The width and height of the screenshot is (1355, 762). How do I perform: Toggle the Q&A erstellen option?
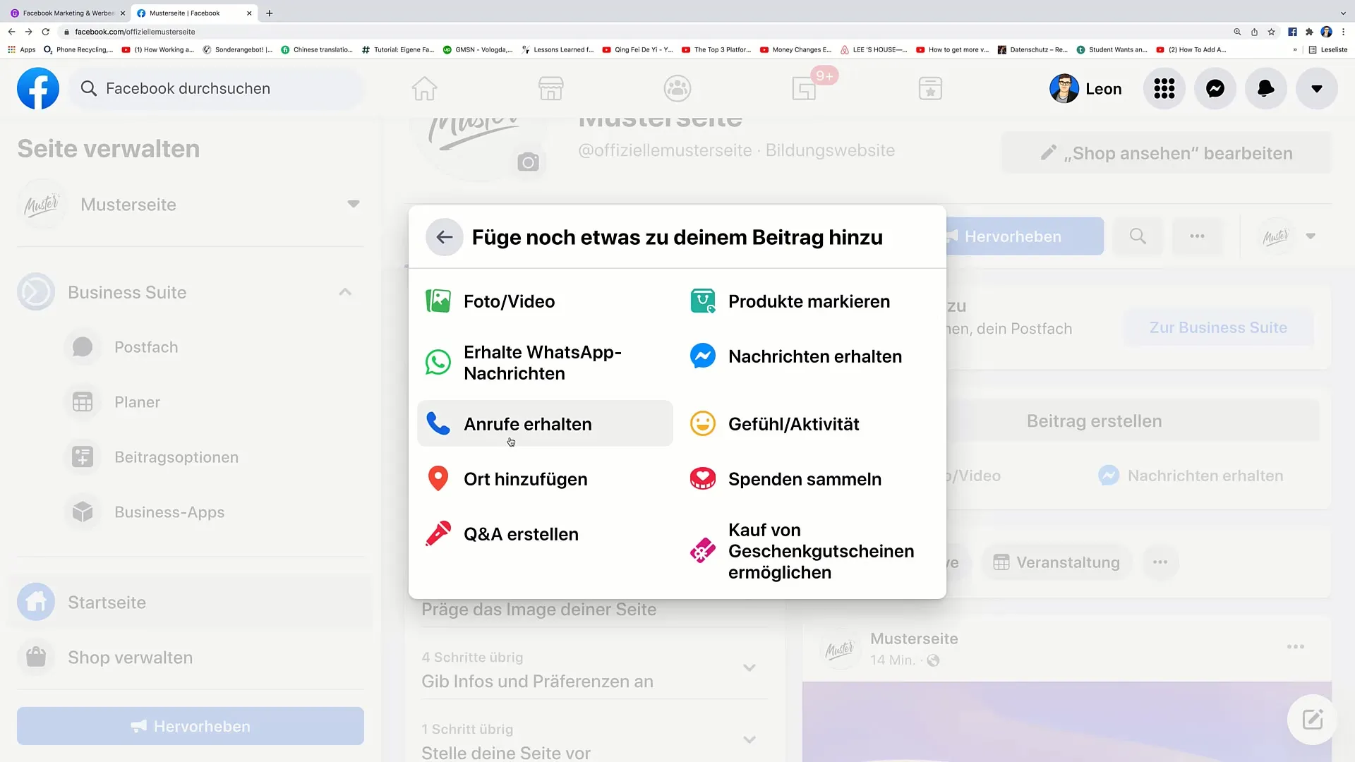click(x=520, y=533)
